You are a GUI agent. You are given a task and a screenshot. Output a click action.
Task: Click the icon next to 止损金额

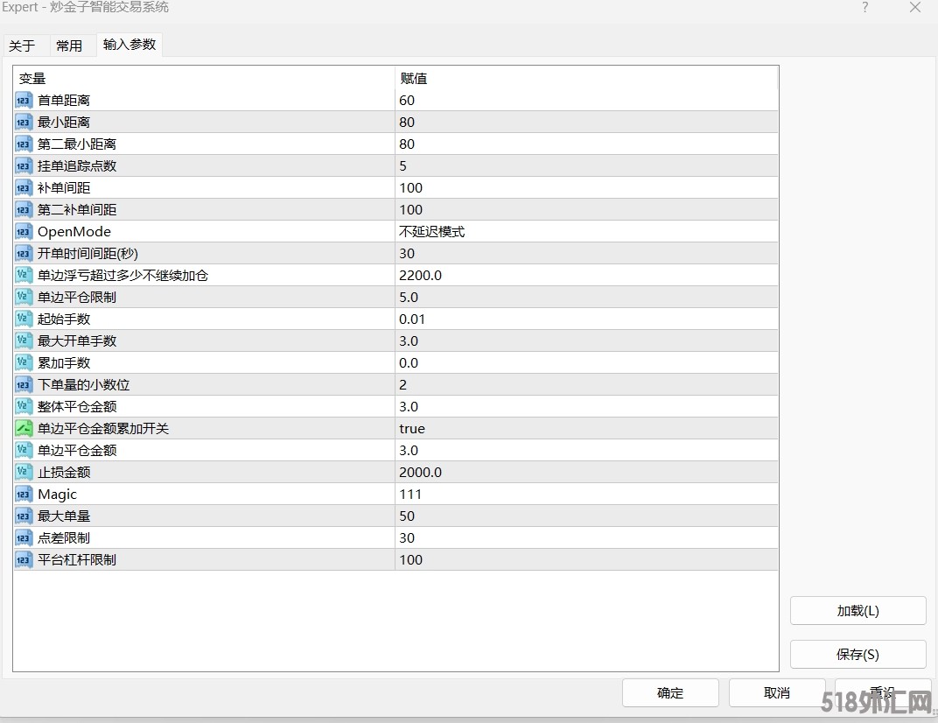(x=24, y=472)
